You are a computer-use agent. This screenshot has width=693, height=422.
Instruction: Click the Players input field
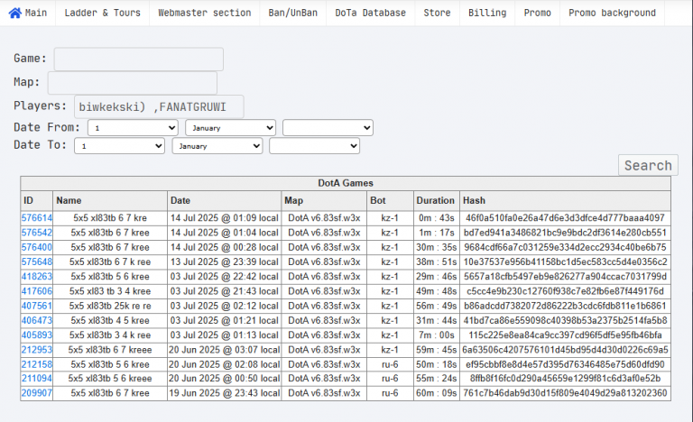[159, 106]
